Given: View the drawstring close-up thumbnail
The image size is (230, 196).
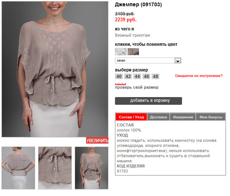Looking at the screenshot, I should 55,168.
